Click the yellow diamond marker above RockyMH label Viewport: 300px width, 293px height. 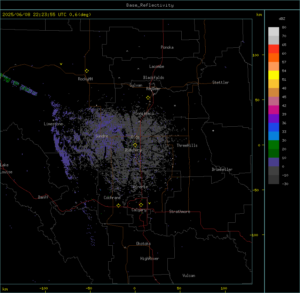pyautogui.click(x=87, y=71)
